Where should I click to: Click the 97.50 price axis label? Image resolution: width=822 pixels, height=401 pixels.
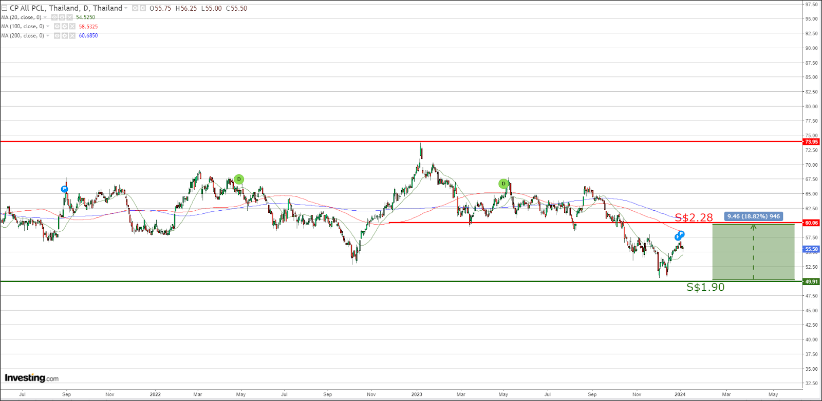812,5
